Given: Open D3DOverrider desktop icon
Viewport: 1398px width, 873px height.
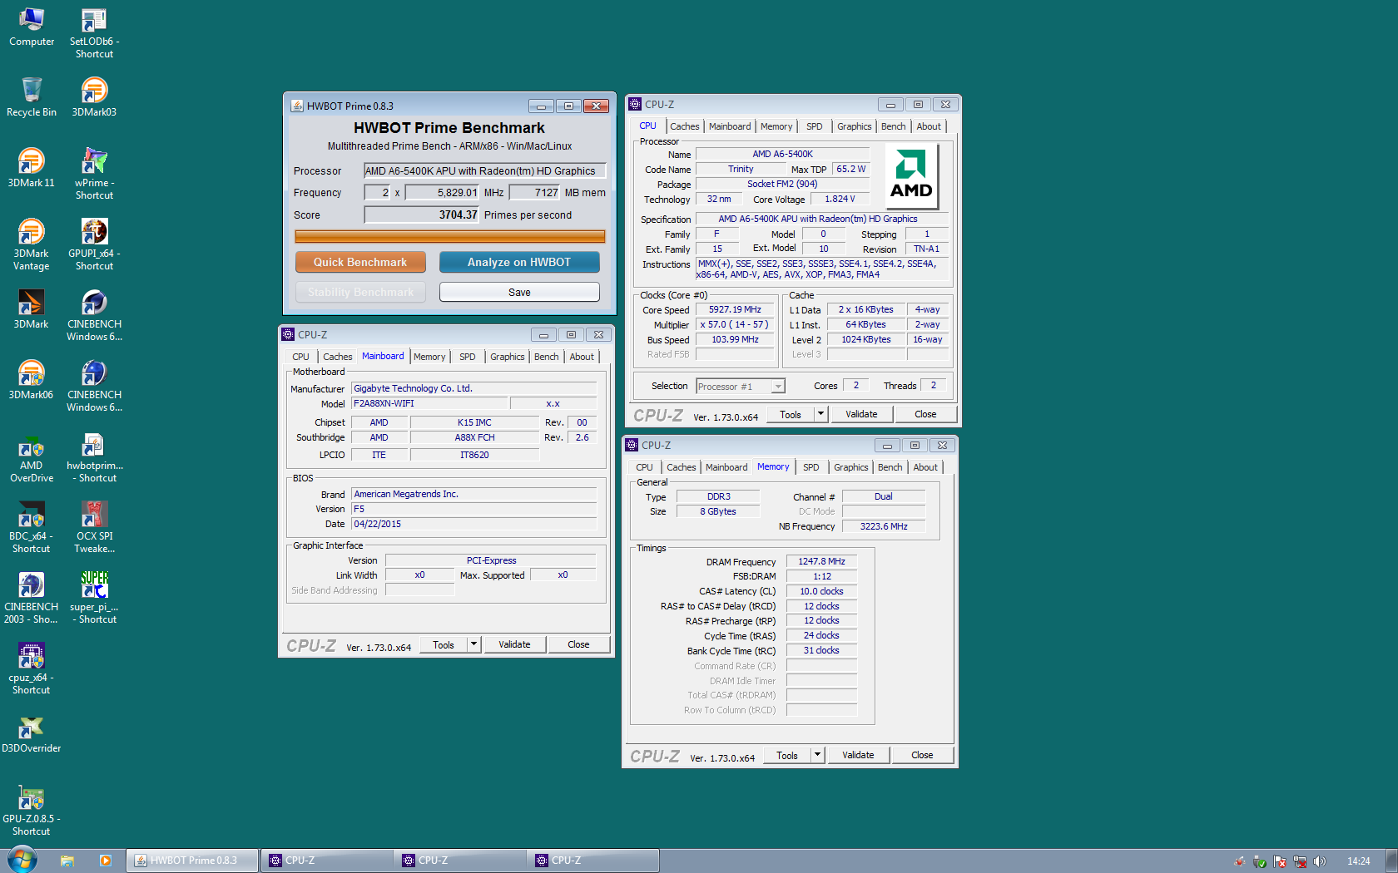Looking at the screenshot, I should (32, 733).
